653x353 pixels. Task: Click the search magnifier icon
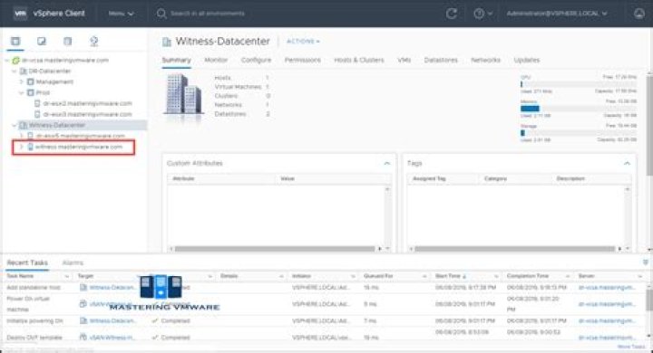[161, 14]
